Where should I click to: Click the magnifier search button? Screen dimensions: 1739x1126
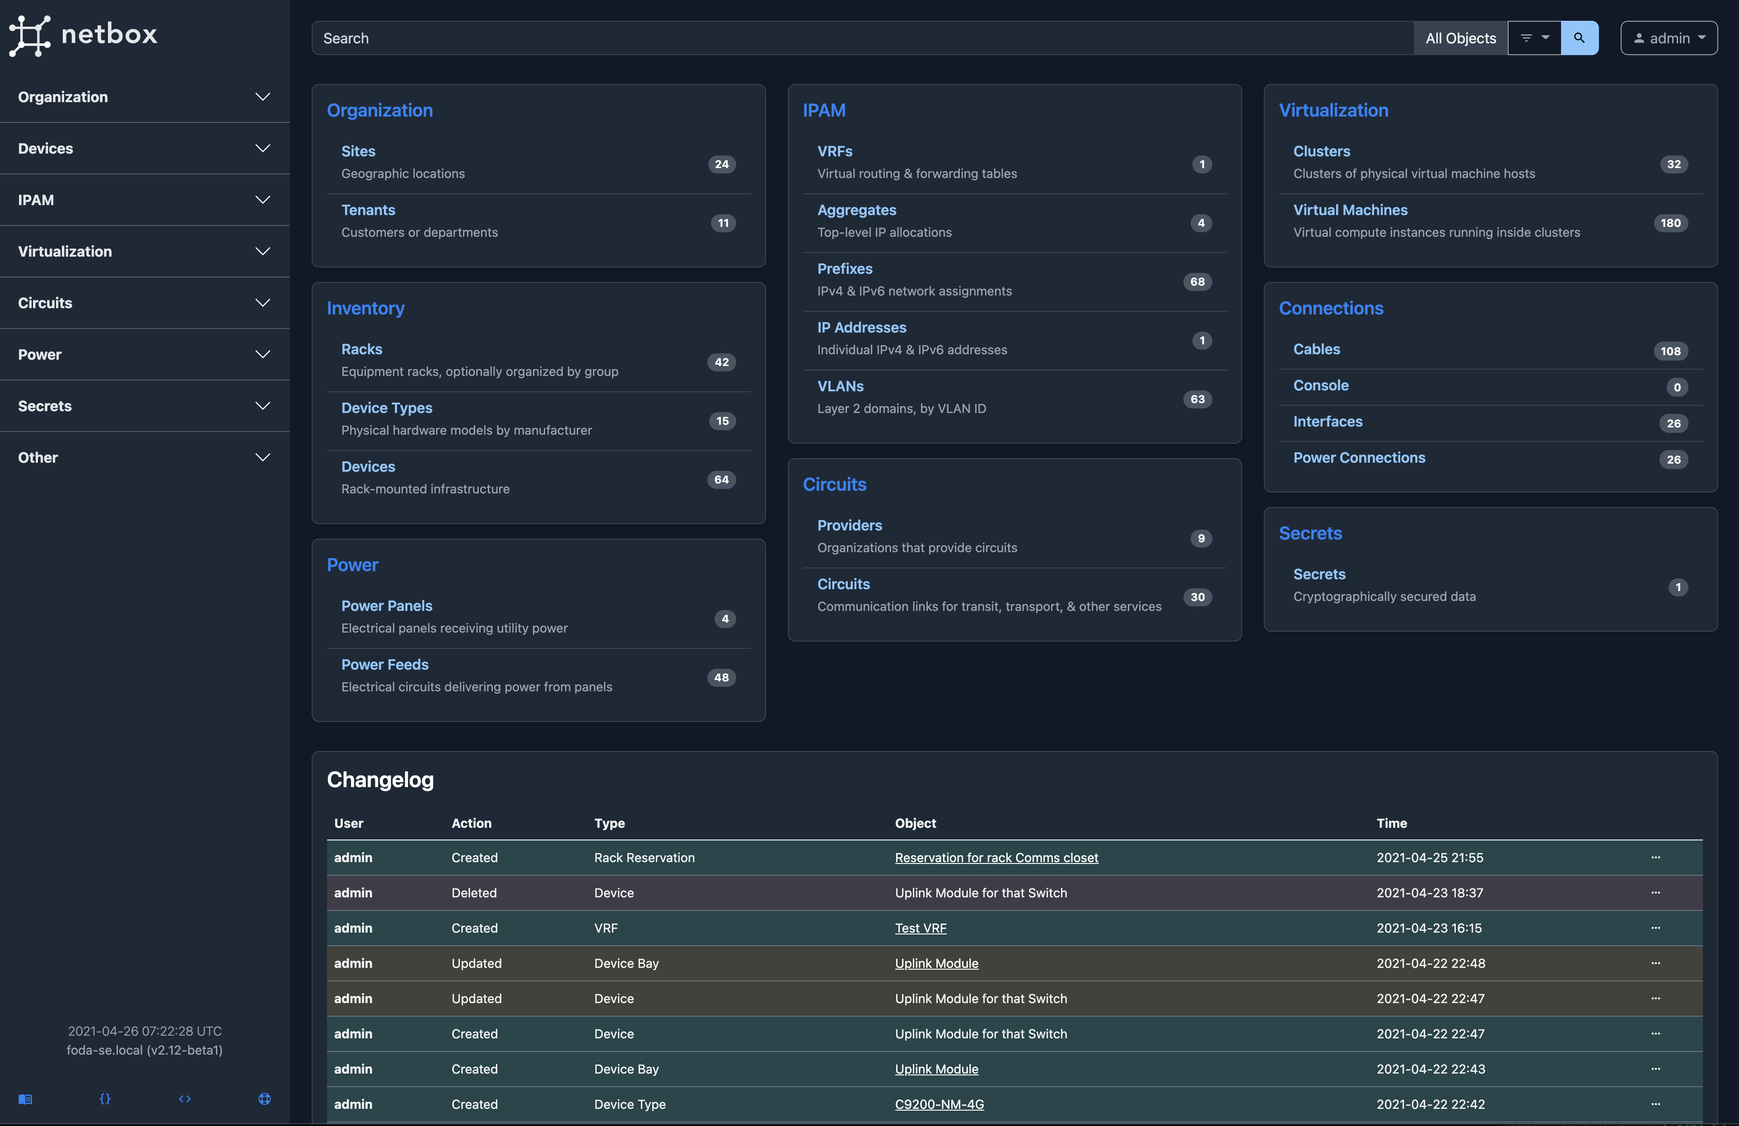point(1579,38)
